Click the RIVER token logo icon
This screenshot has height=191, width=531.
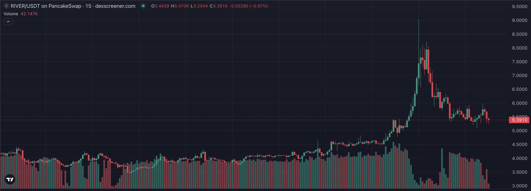point(6,6)
